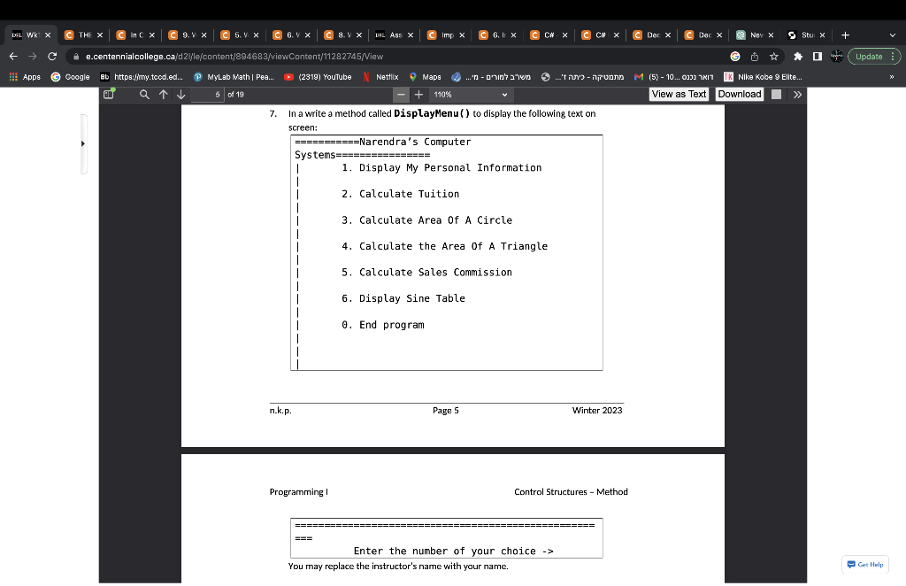Go to the next page with the down arrow
The width and height of the screenshot is (906, 586).
tap(180, 94)
